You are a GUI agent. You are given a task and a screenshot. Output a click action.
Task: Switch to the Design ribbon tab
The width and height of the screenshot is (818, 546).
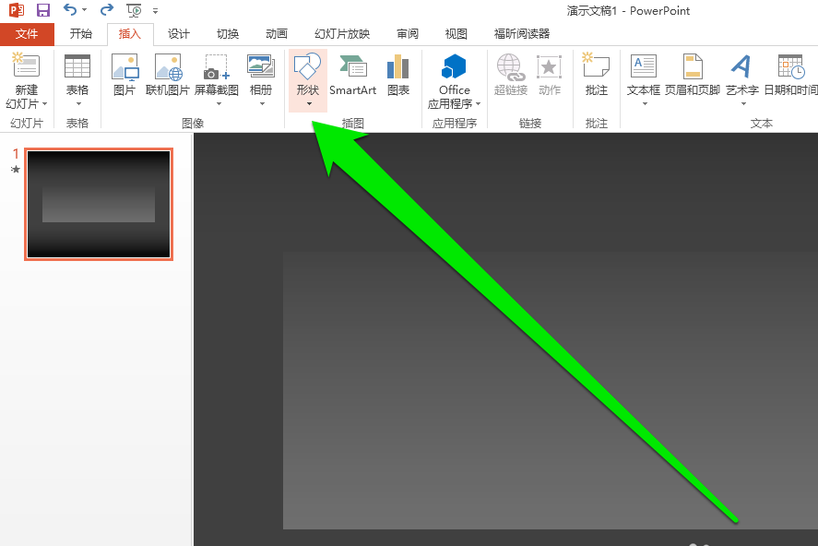click(178, 33)
